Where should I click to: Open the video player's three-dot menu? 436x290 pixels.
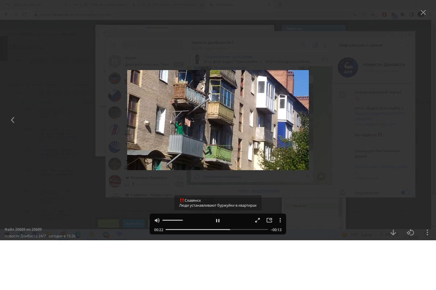(x=280, y=220)
